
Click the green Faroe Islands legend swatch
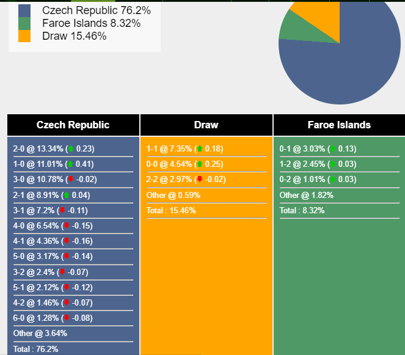coord(24,23)
